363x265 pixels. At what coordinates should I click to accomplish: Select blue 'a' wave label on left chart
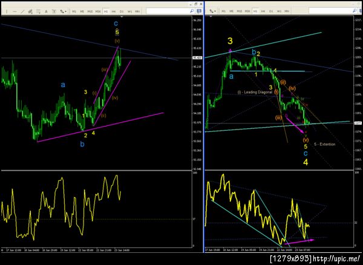tap(63, 85)
